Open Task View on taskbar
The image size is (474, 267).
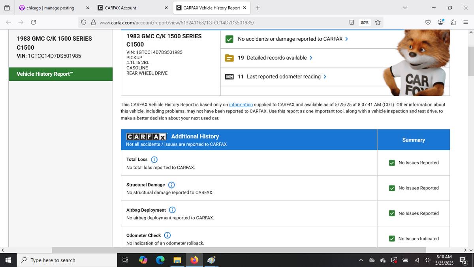click(125, 260)
